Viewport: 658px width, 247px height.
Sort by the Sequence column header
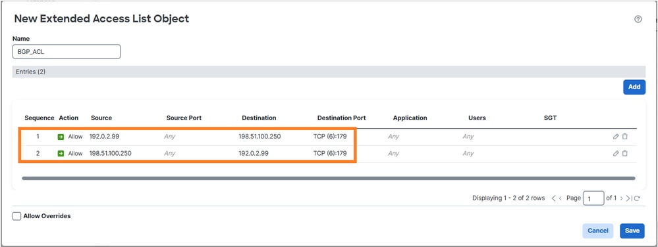point(40,118)
